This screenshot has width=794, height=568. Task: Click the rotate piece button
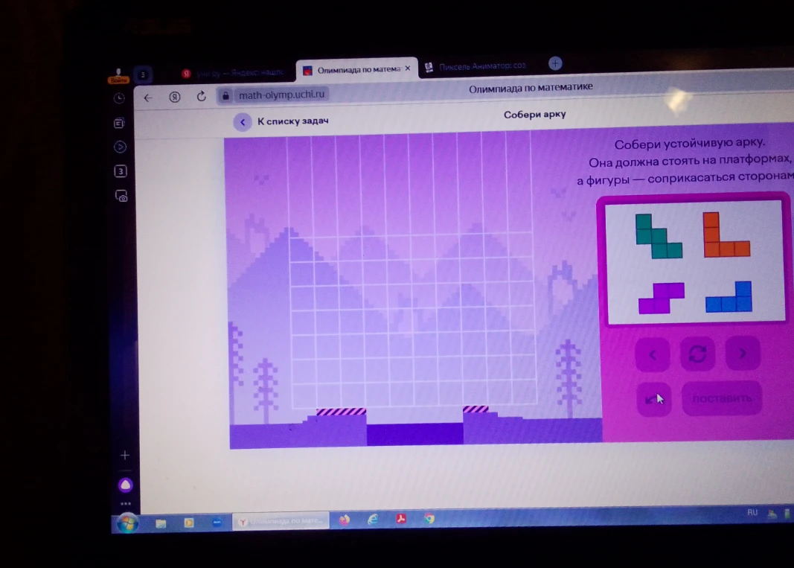[697, 354]
